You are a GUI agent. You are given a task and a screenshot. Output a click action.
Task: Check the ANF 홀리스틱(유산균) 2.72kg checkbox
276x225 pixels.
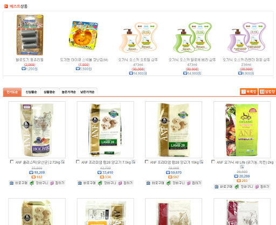coord(12,162)
